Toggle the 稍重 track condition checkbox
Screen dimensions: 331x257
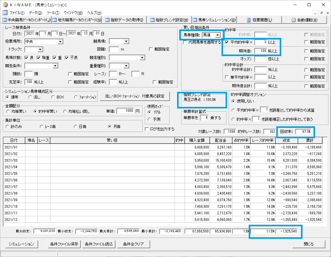[x=38, y=58]
